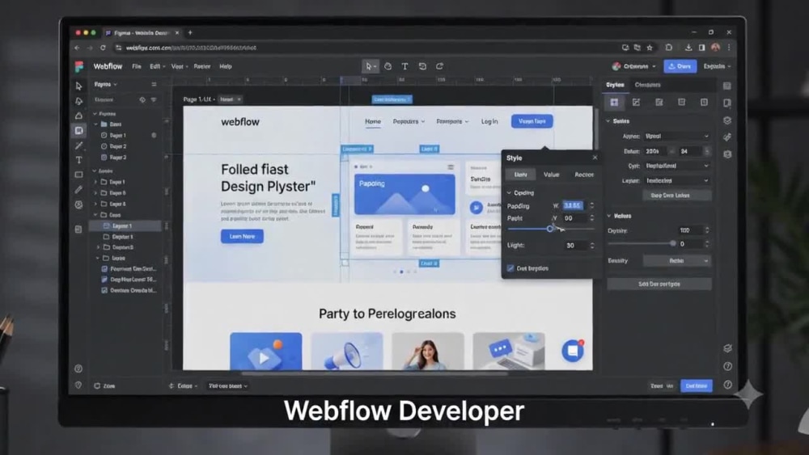Open the profile avatar in browser toolbar

[x=715, y=48]
